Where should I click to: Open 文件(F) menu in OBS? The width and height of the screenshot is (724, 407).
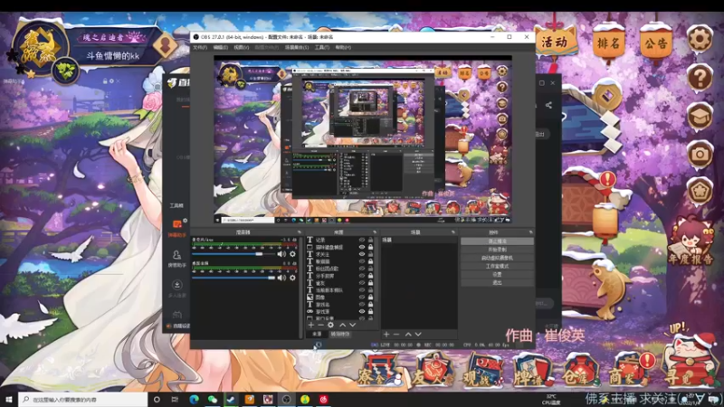pos(200,48)
